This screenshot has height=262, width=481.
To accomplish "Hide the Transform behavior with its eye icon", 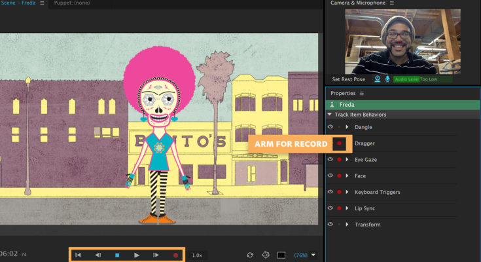I will 330,225.
